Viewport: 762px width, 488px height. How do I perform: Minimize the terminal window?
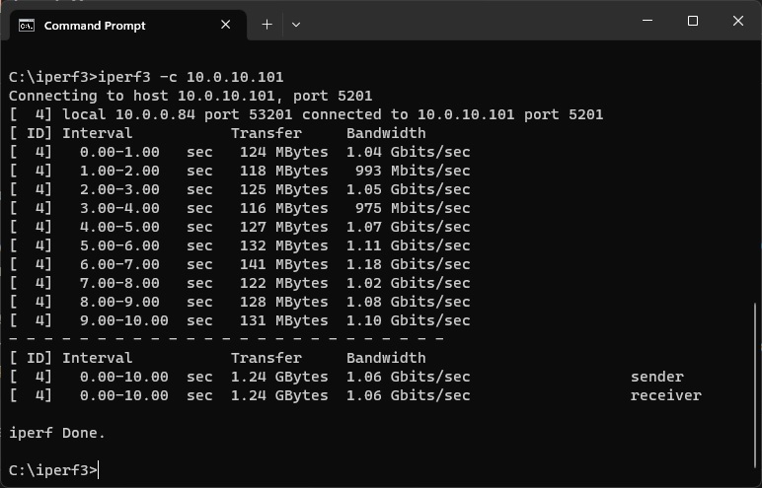[x=648, y=21]
